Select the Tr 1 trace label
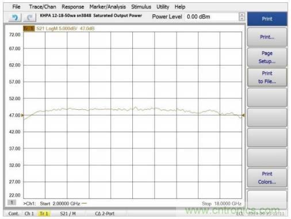Screen dimensions: 291x219 (x=29, y=29)
